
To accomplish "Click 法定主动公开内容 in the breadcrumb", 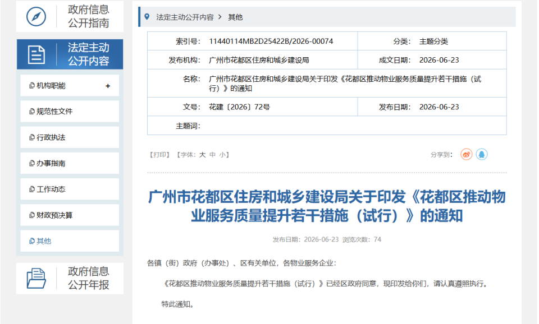I will 185,17.
